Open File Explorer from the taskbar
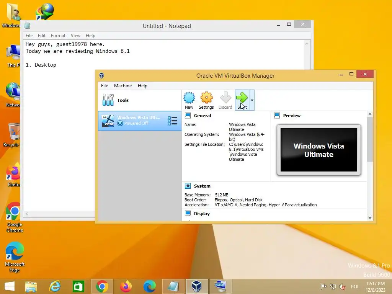This screenshot has height=294, width=392. tap(31, 286)
